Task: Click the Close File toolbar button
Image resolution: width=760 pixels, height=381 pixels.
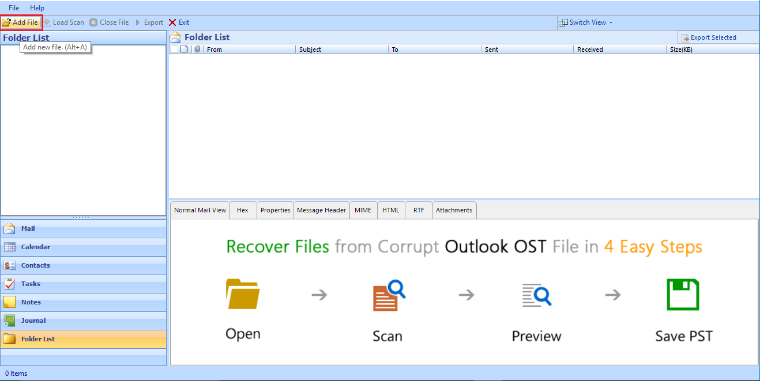Action: [x=110, y=22]
